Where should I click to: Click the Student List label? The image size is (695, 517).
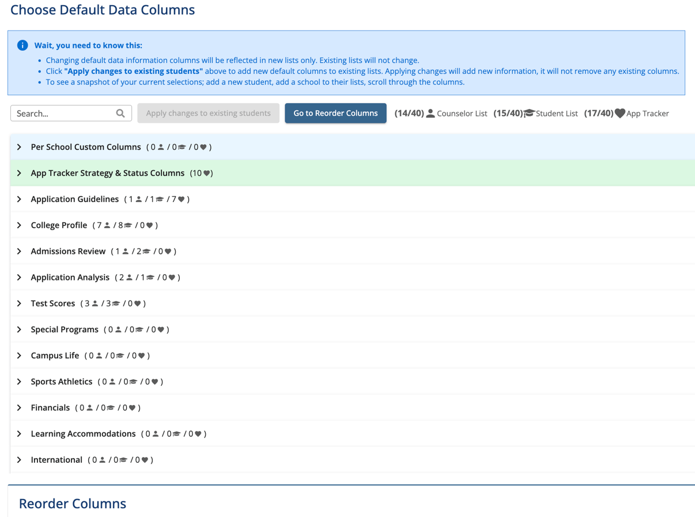click(x=557, y=114)
